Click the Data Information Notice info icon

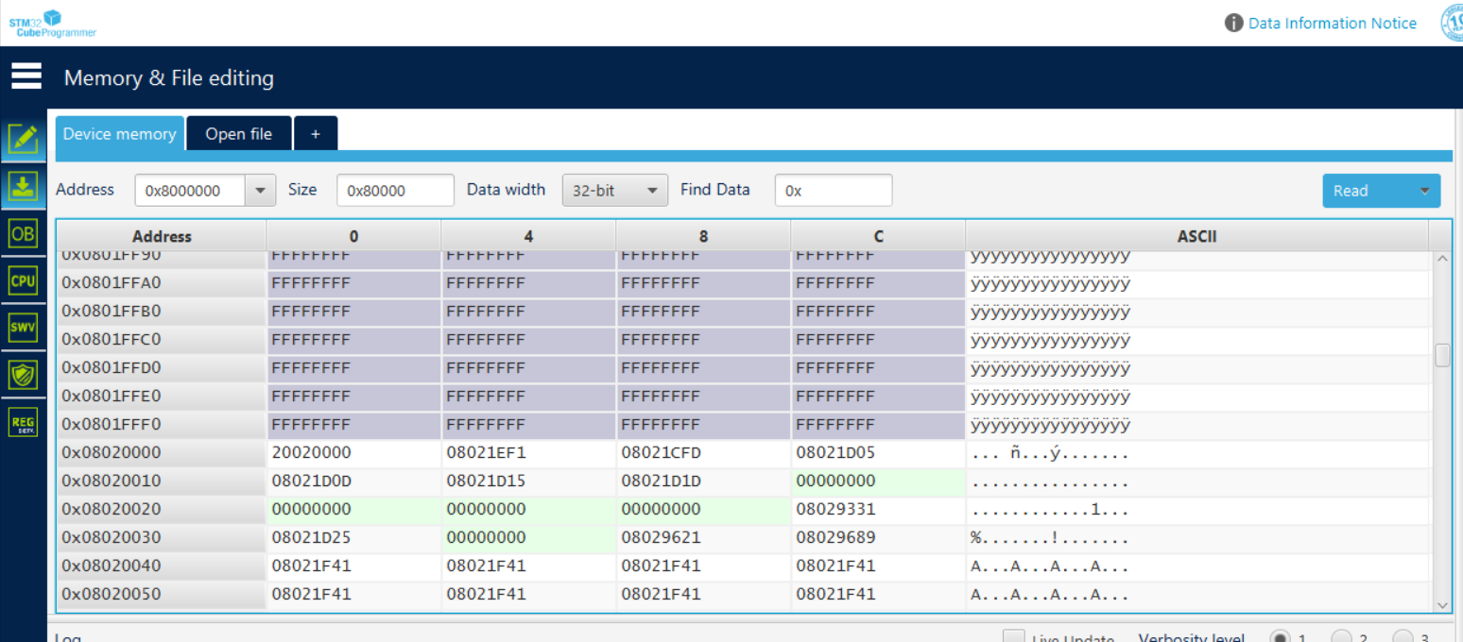(1233, 22)
